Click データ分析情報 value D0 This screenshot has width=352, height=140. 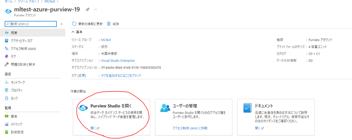coord(310,61)
